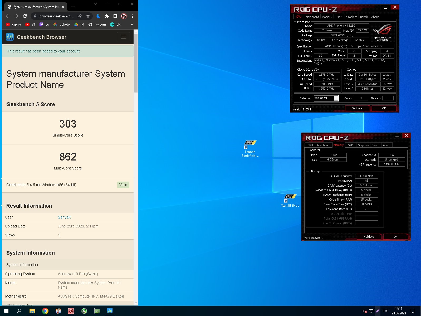Screen dimensions: 421x316
Task: Open graphics card app in taskbar
Action: coord(97,311)
